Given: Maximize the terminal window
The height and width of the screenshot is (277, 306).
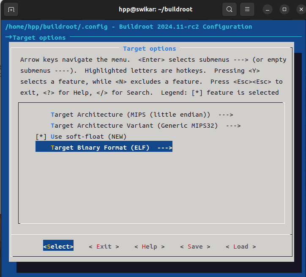Looking at the screenshot, I should [284, 9].
